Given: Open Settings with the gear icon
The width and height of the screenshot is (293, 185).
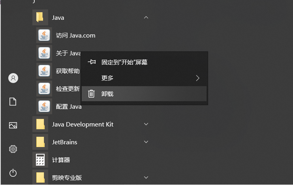Looking at the screenshot, I should tap(13, 149).
